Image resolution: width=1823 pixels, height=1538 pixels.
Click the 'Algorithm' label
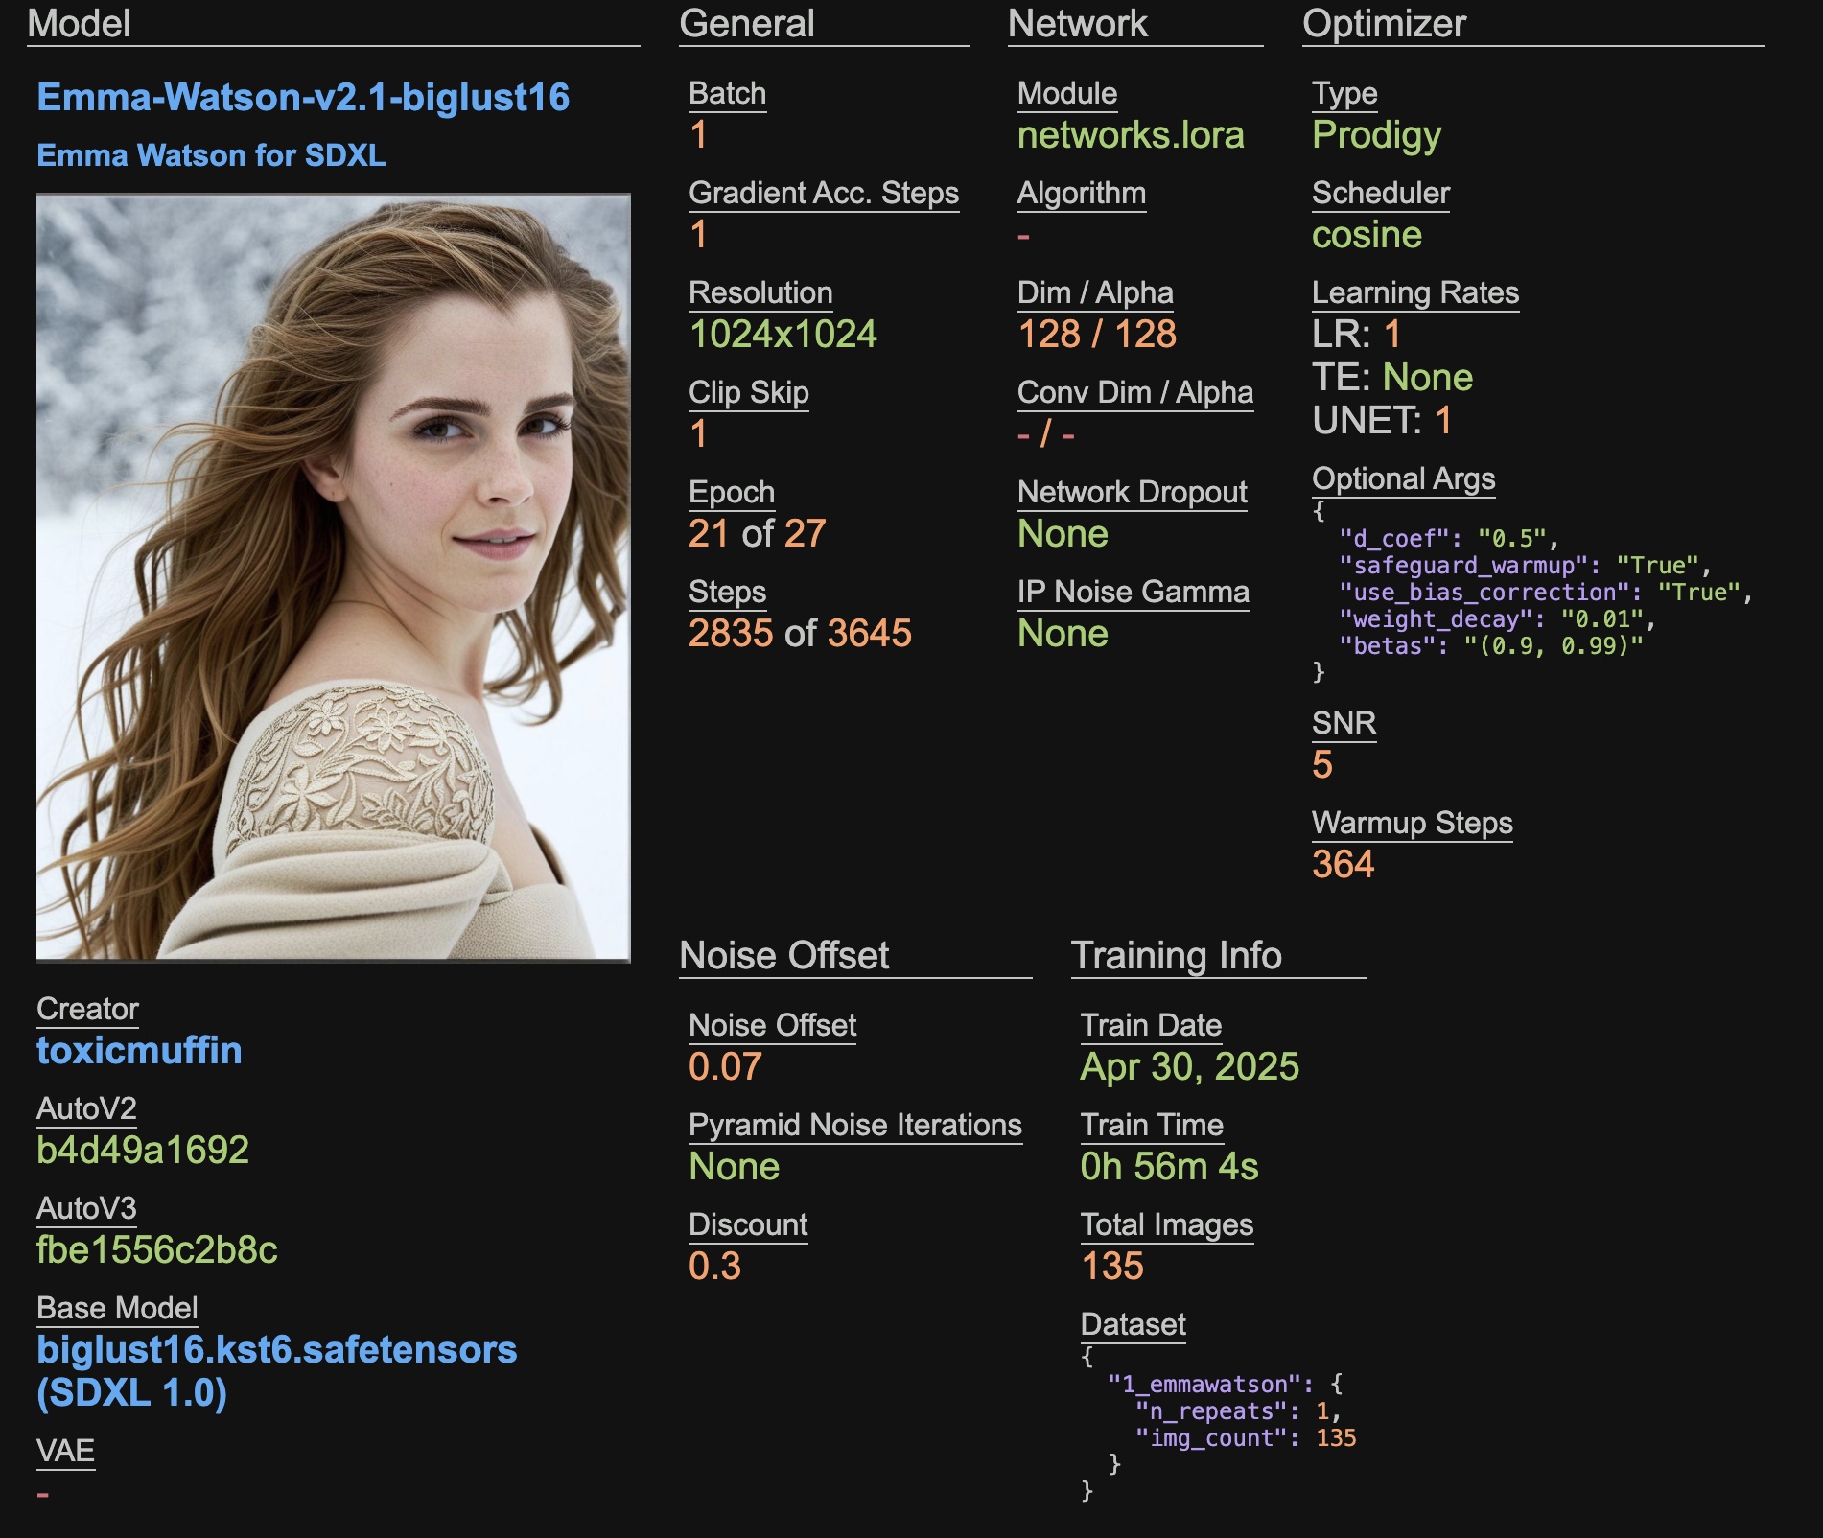pos(1082,194)
